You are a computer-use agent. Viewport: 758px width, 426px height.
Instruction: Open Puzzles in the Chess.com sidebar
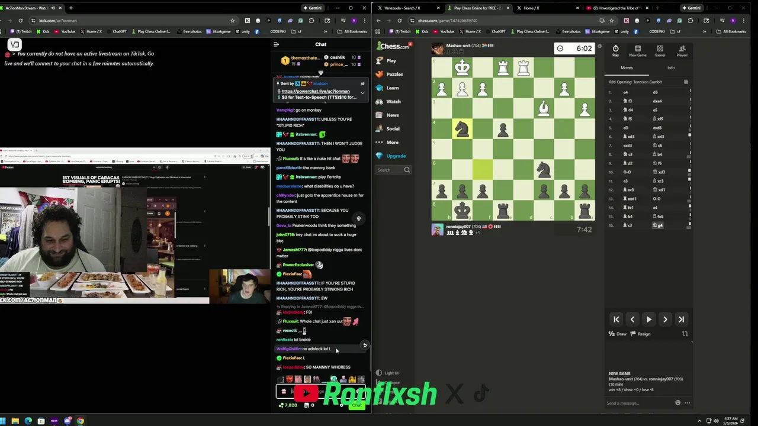pos(390,74)
